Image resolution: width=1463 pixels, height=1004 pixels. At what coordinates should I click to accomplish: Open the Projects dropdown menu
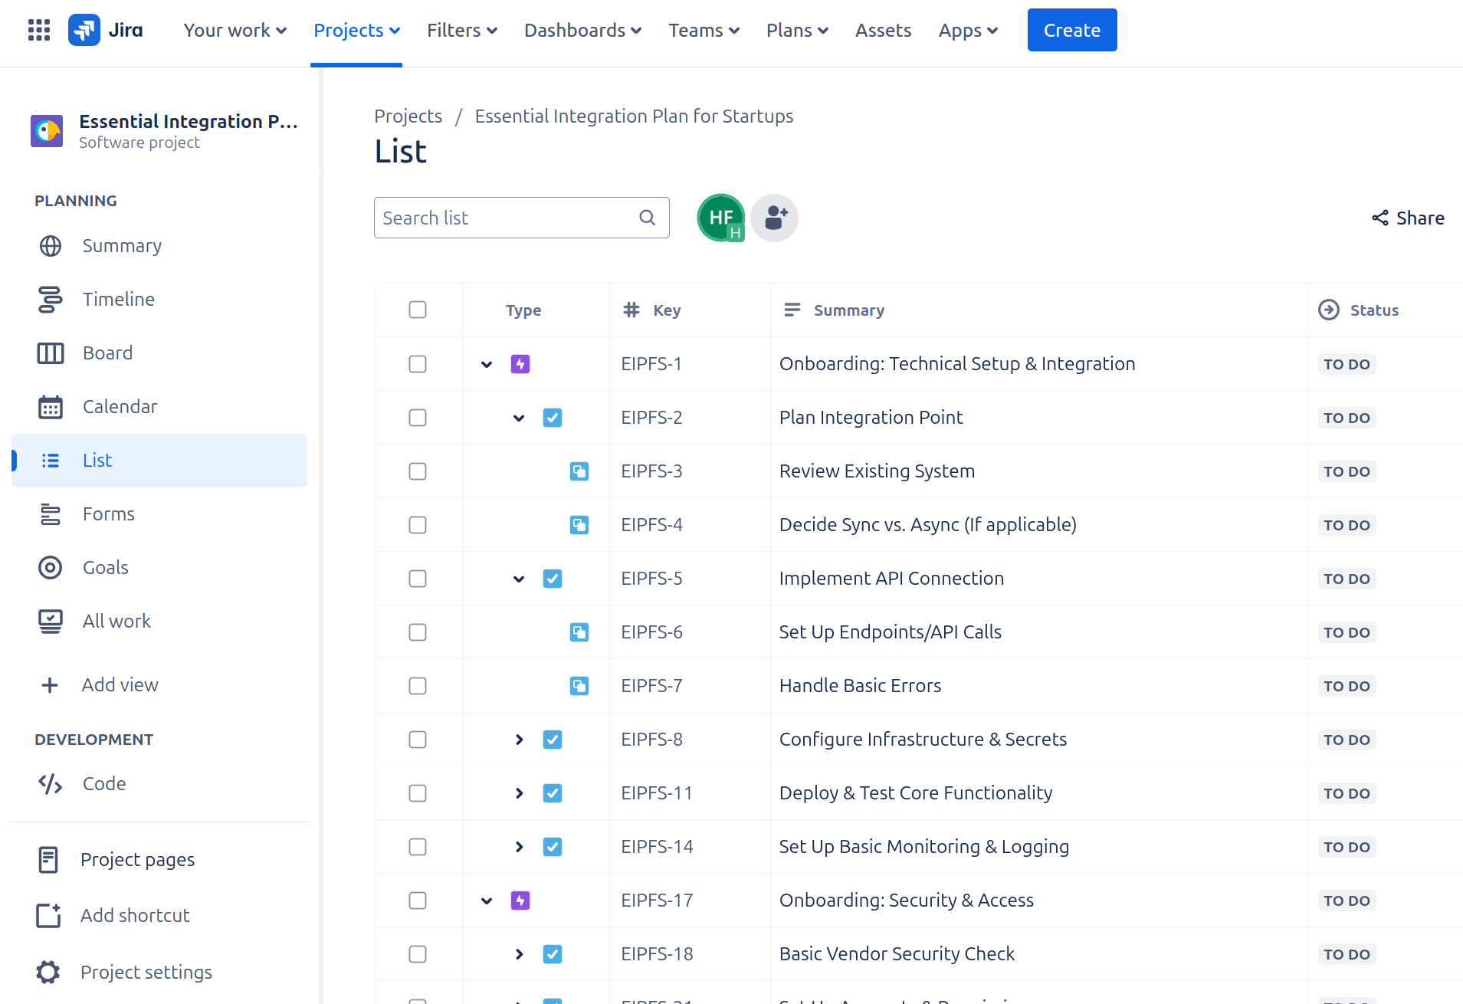click(356, 30)
